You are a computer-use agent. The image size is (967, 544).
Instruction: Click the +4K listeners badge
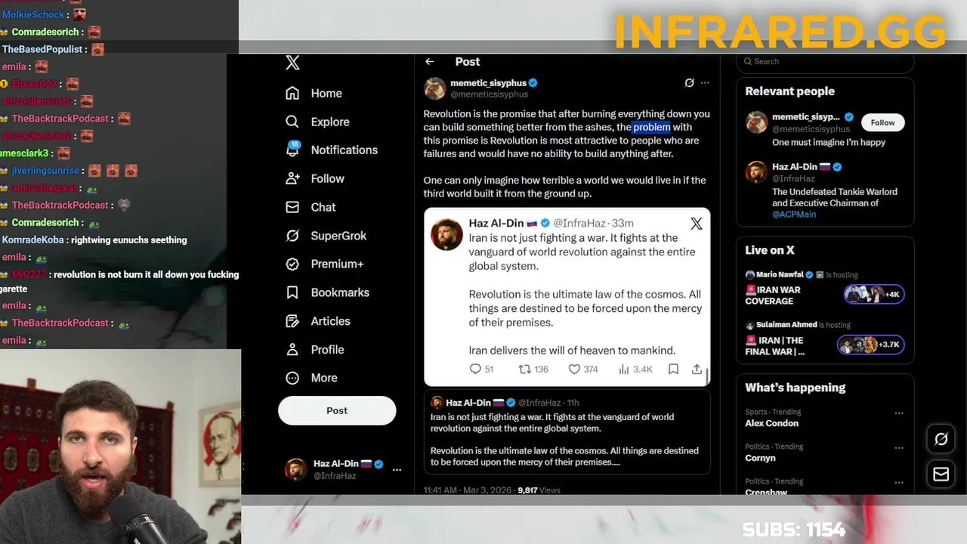(874, 295)
